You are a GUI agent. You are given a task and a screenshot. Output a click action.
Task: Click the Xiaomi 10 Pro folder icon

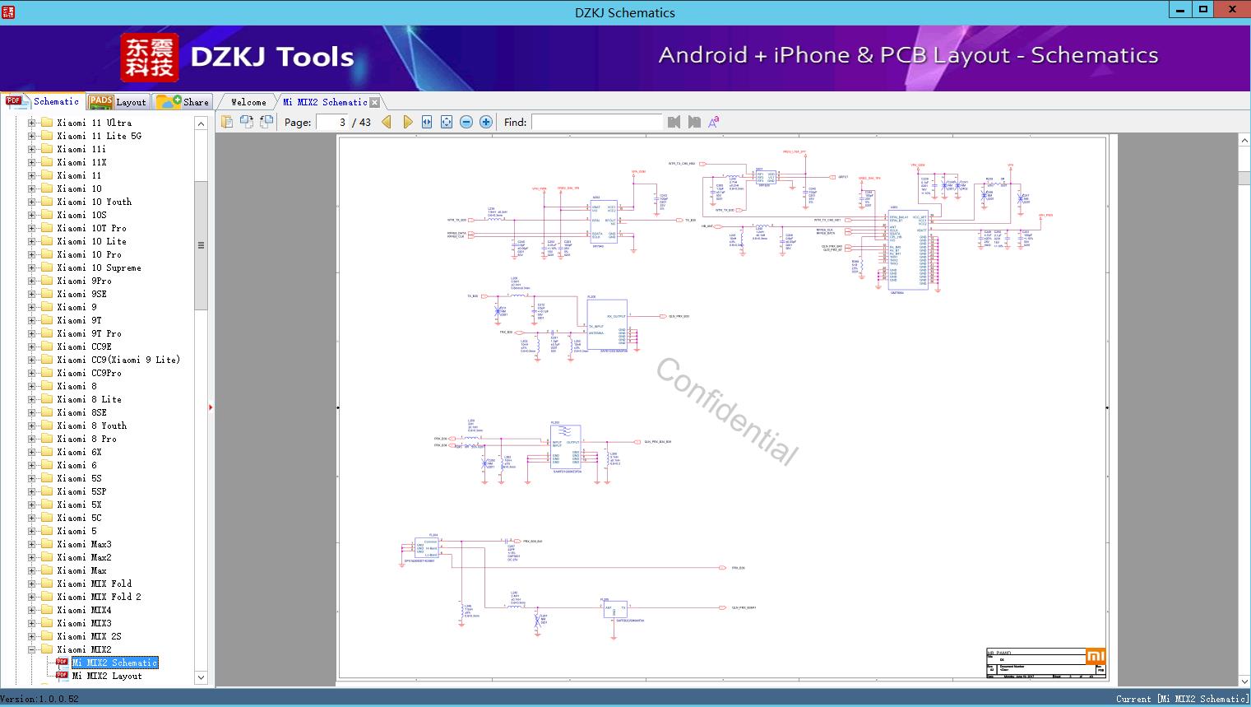[x=47, y=254]
